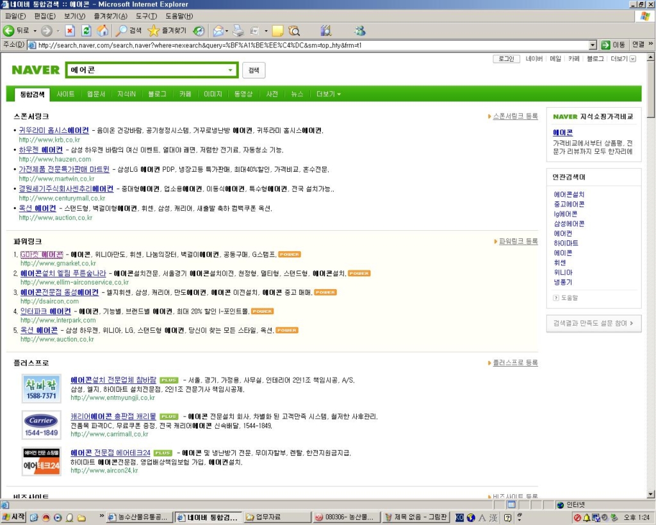Image resolution: width=656 pixels, height=525 pixels.
Task: Open 스폰서링크 등록 link
Action: [x=515, y=117]
